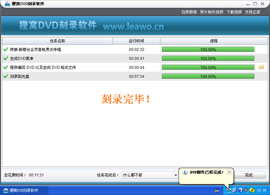
Task: Click the 总花费时间 label
Action: click(15, 175)
